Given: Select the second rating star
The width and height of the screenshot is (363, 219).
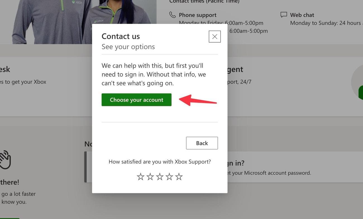Looking at the screenshot, I should tap(150, 177).
